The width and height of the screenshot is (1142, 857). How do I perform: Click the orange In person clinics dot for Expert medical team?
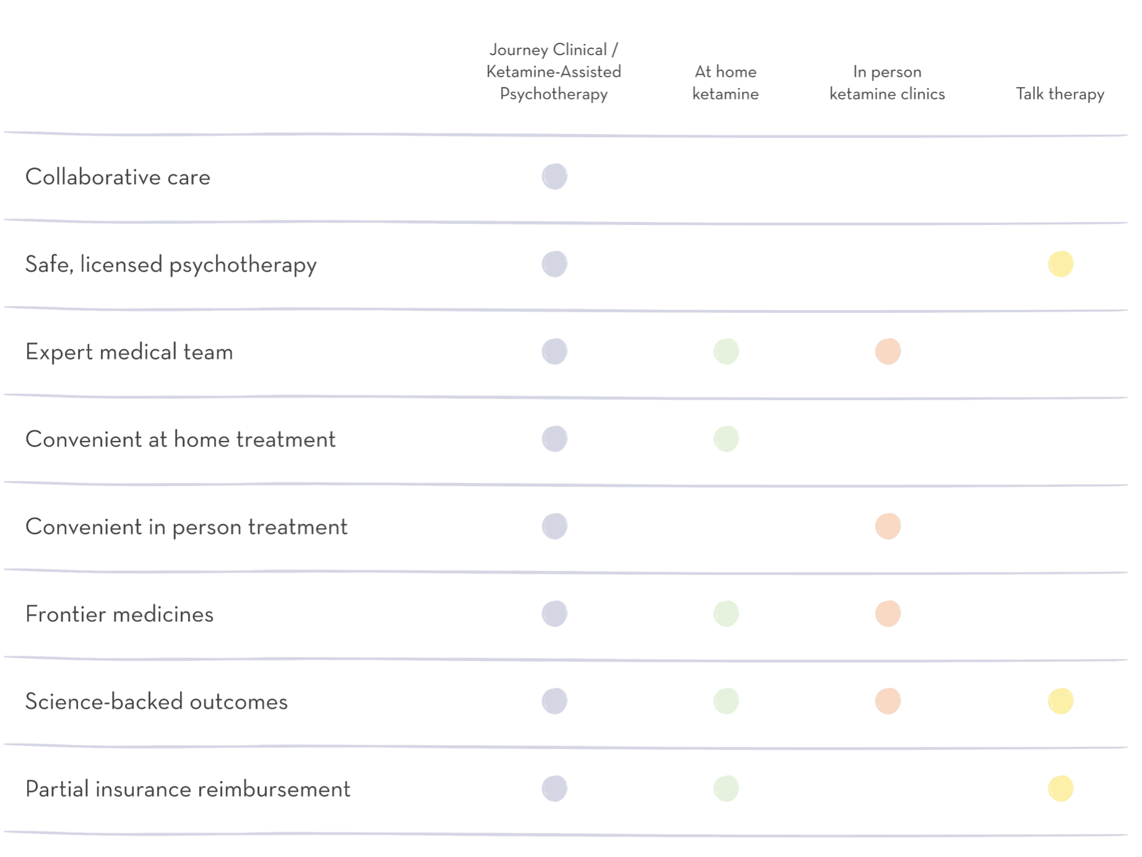[888, 352]
